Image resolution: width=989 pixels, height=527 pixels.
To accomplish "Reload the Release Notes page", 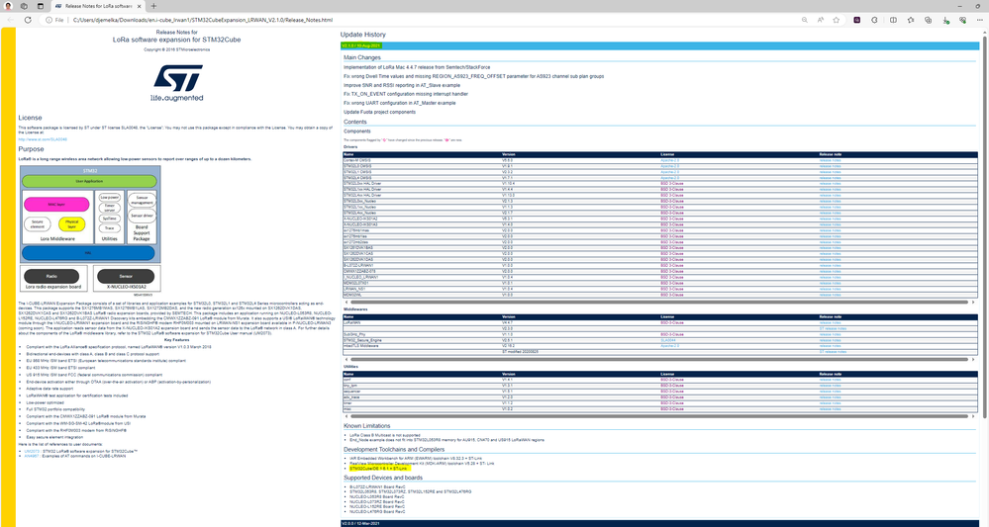I will [x=28, y=20].
